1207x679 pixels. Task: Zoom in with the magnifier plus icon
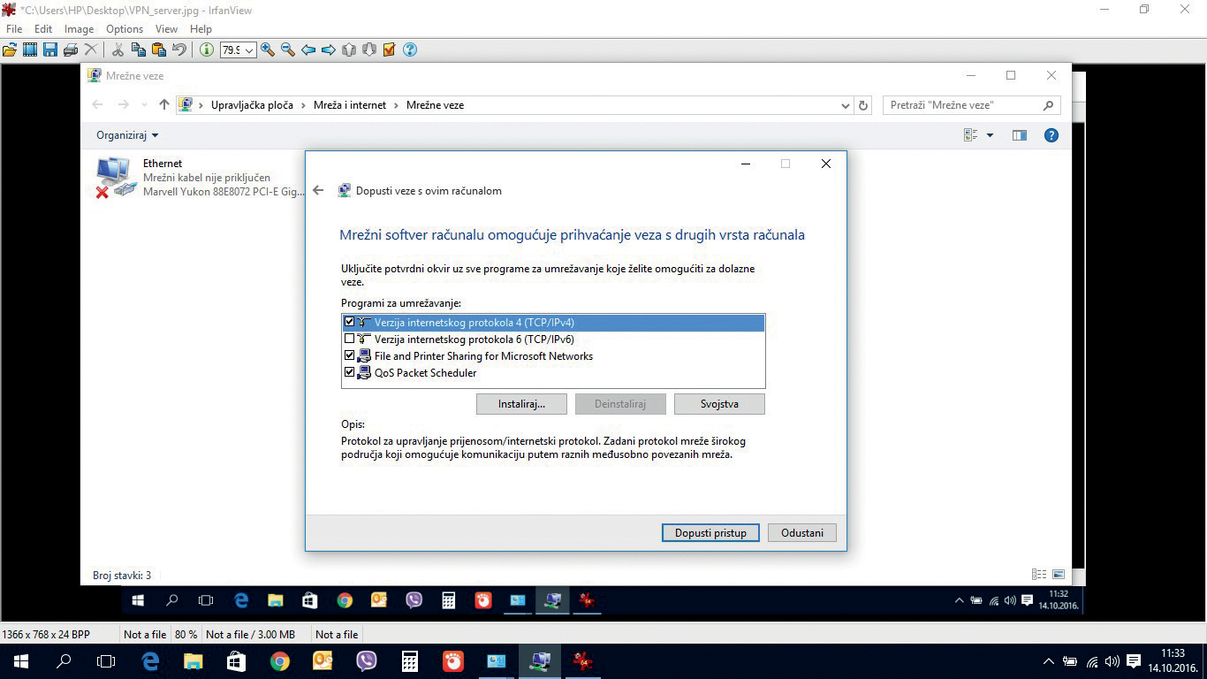(x=268, y=50)
